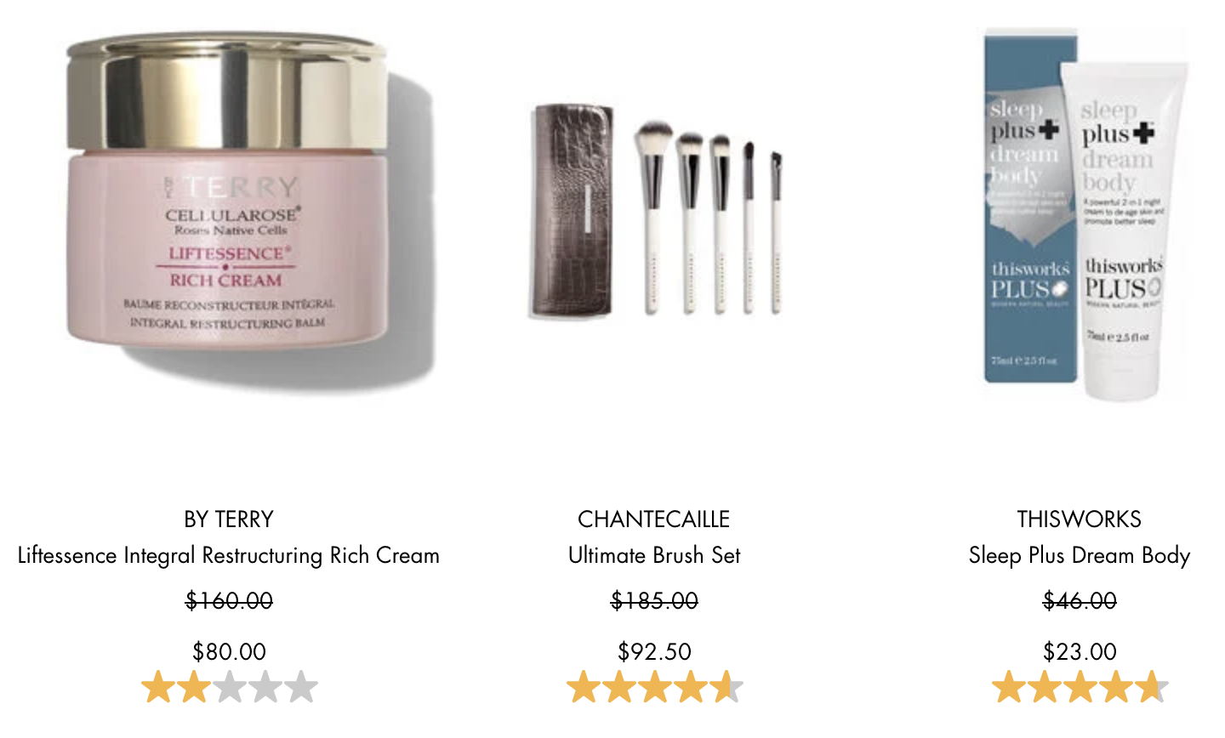Screen dimensions: 1225x738
Task: Click the Thisworks star rating
Action: coord(1080,688)
